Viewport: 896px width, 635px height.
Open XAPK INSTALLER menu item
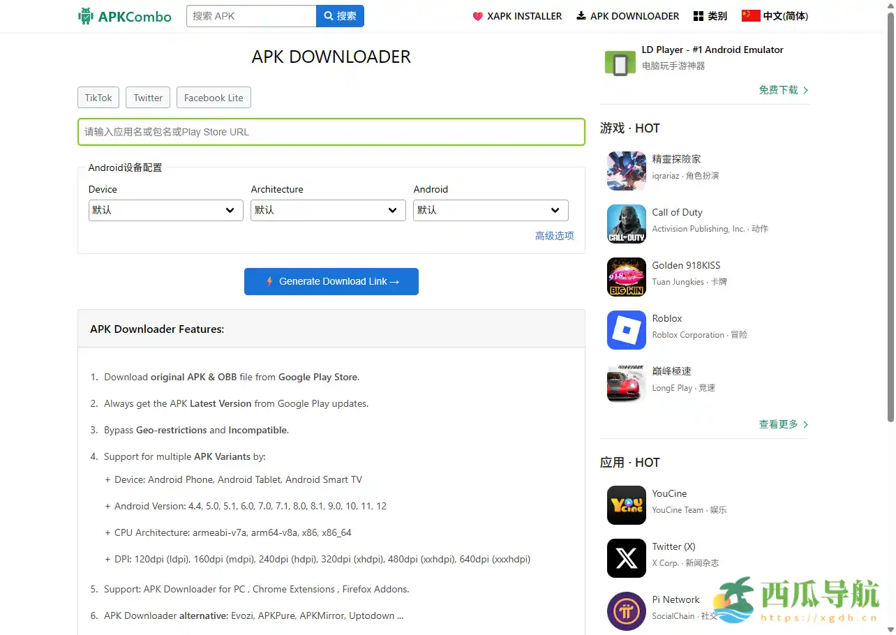(517, 16)
